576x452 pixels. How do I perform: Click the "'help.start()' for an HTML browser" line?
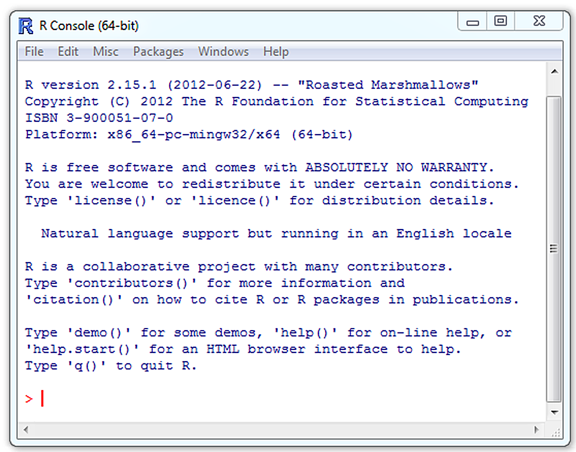[243, 349]
